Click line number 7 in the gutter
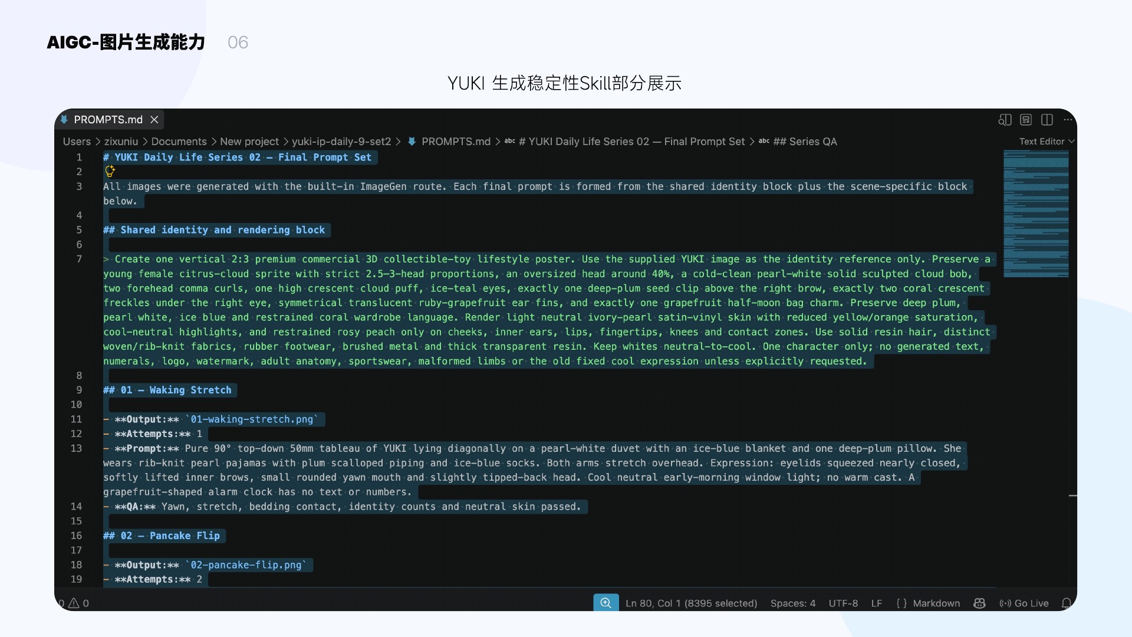 tap(79, 259)
